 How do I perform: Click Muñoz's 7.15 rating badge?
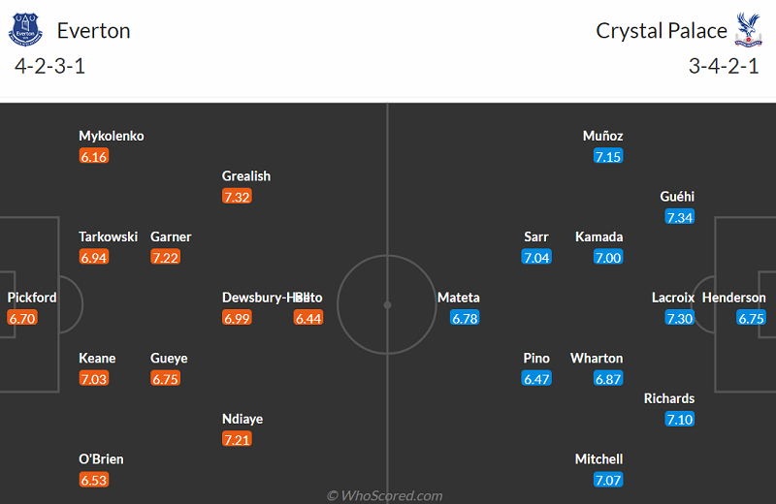tap(608, 156)
